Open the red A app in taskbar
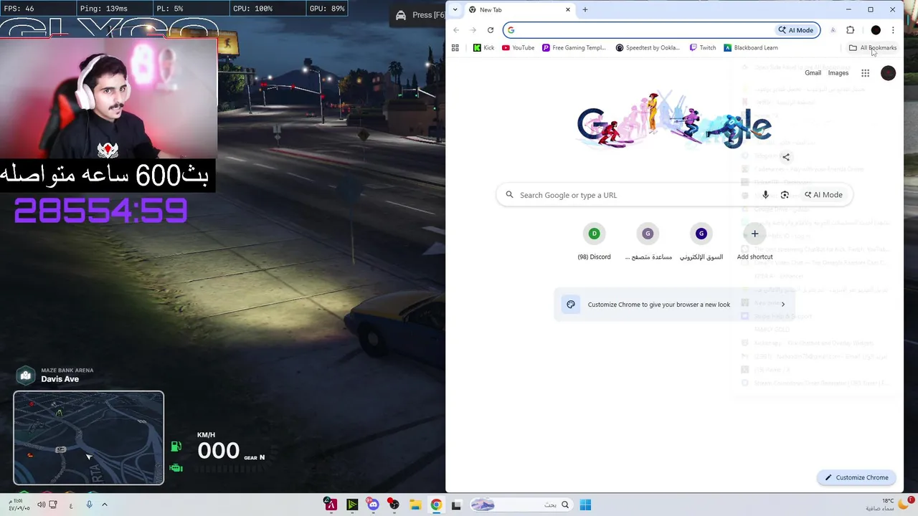Viewport: 918px width, 516px height. (331, 505)
